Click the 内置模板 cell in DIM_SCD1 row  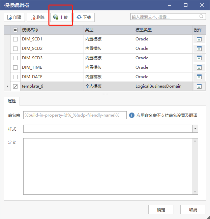(109, 39)
